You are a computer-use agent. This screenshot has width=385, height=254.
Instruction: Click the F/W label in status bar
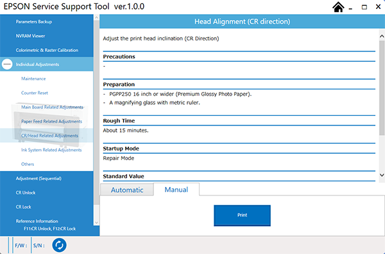21,246
